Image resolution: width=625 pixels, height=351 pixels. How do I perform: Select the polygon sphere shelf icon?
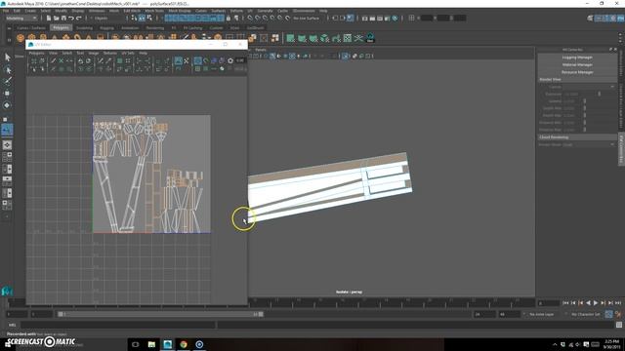[21, 38]
